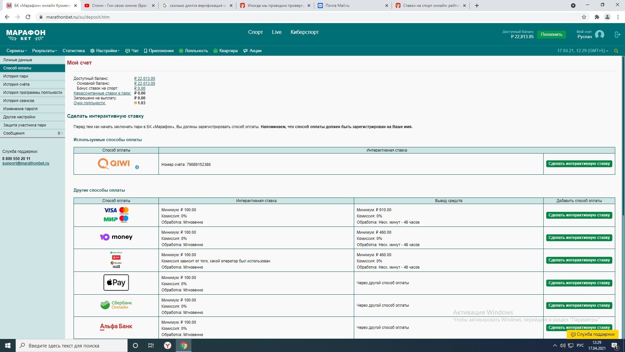Image resolution: width=625 pixels, height=352 pixels.
Task: Switch to Почта Mail.ru tab
Action: 337,6
